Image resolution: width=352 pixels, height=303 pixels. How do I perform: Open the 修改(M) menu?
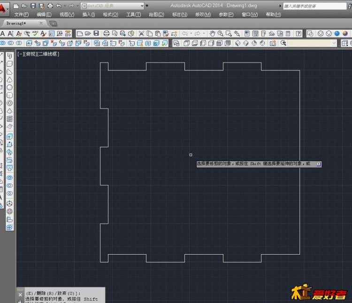[x=203, y=15]
